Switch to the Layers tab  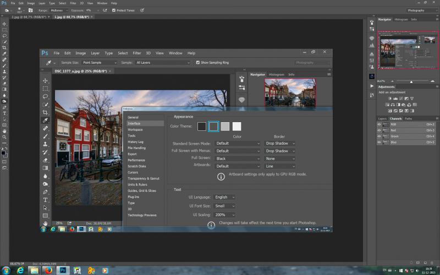click(x=382, y=118)
